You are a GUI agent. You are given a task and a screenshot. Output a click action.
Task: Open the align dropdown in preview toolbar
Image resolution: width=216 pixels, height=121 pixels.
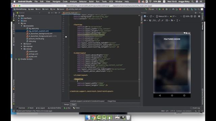(172, 20)
